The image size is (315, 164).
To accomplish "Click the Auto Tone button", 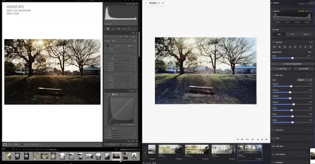I will [x=281, y=69].
